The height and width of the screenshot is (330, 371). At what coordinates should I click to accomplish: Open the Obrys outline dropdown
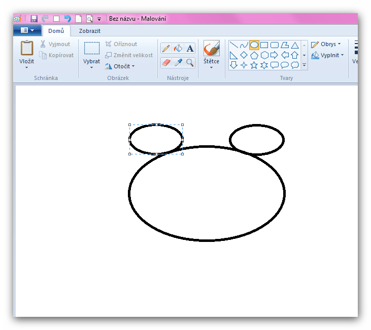point(326,44)
